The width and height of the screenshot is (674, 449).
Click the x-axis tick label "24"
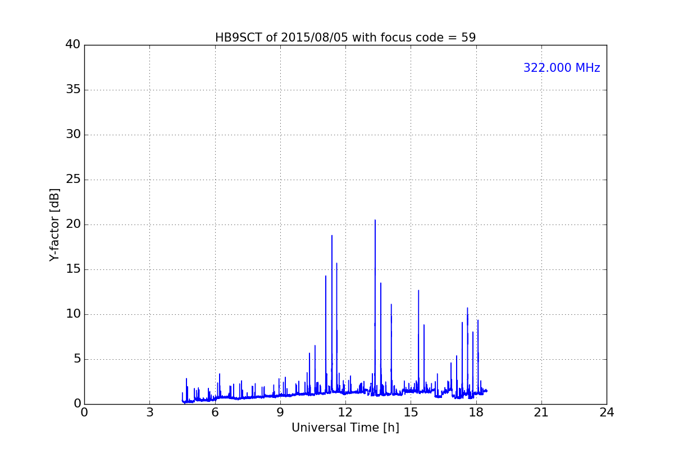(x=607, y=413)
